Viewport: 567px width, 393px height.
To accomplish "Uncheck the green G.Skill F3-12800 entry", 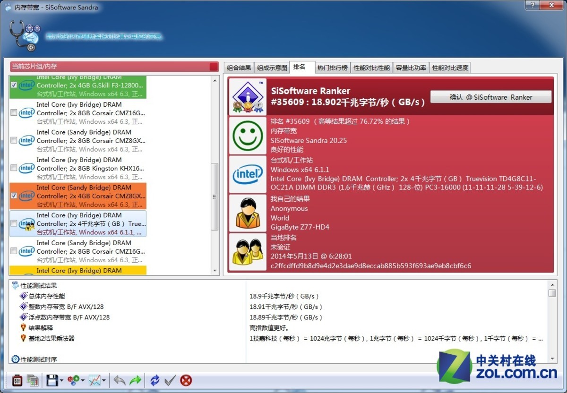I will (14, 85).
